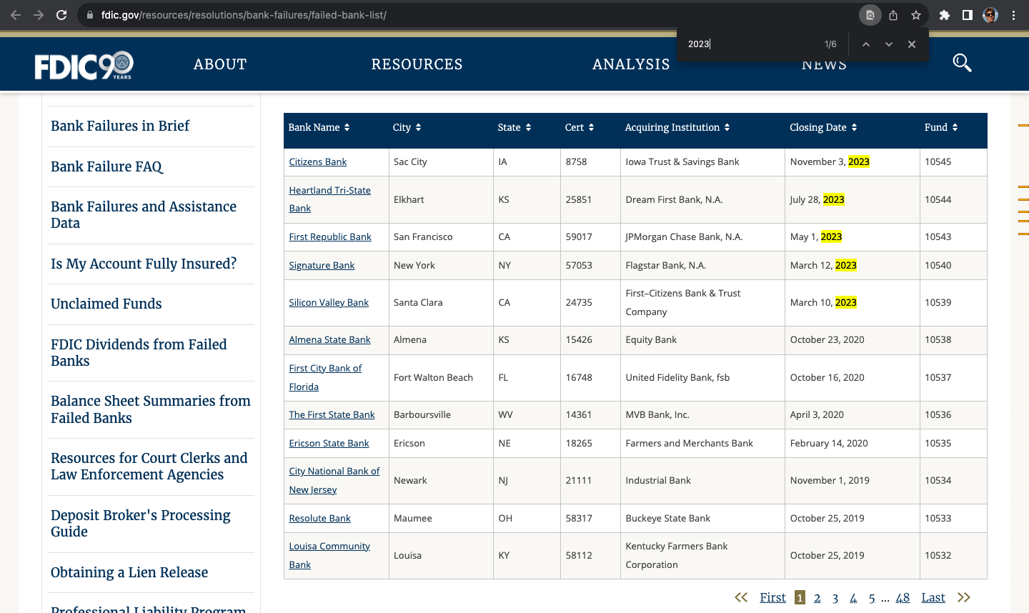Open The First State Bank link

332,414
